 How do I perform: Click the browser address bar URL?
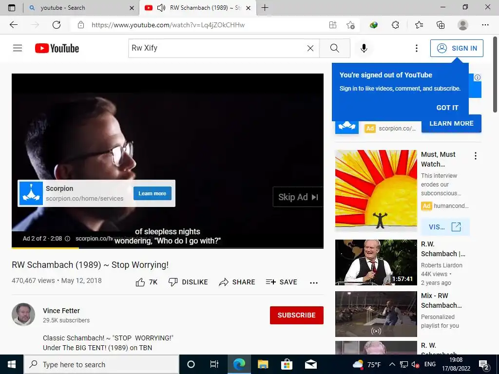click(168, 25)
